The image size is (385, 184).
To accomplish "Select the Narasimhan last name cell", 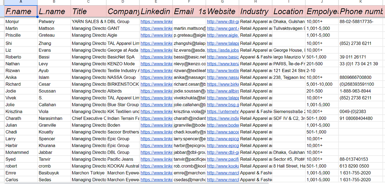I will pyautogui.click(x=54, y=118).
